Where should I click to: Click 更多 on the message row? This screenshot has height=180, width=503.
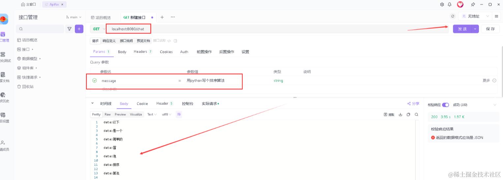coord(486,80)
